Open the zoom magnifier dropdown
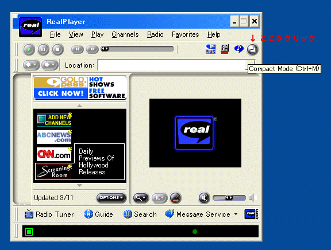331x250 pixels. [x=141, y=198]
